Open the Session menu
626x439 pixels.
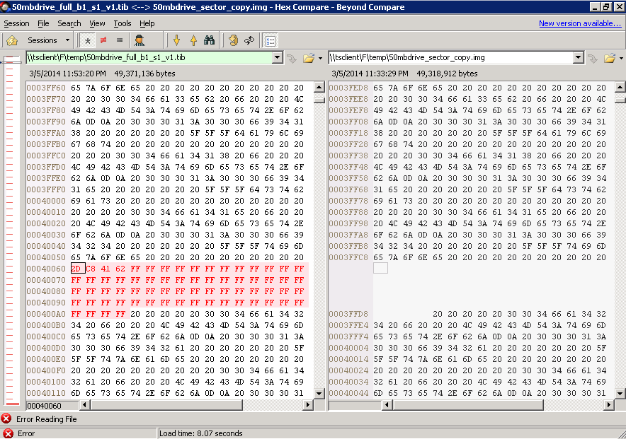click(x=16, y=23)
